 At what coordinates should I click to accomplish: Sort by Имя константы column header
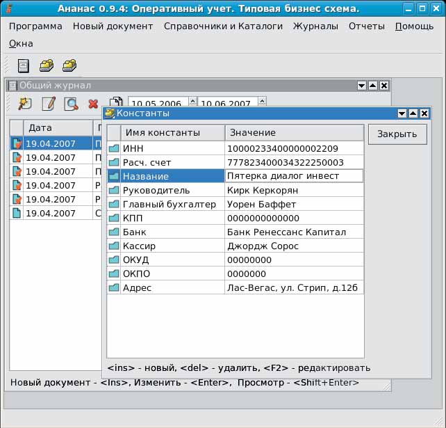point(173,132)
